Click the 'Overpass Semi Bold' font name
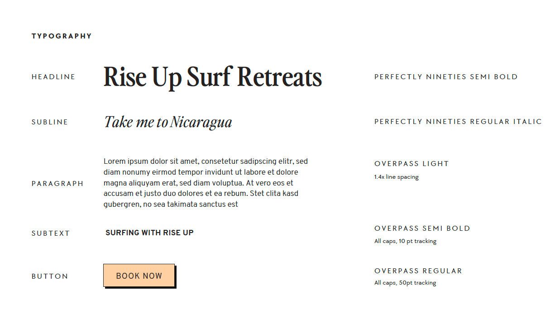 click(422, 228)
